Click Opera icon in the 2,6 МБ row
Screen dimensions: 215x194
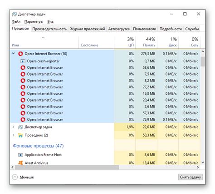tap(23, 107)
